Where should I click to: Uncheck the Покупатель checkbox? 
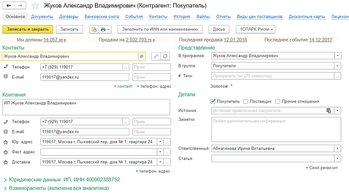pos(213,101)
